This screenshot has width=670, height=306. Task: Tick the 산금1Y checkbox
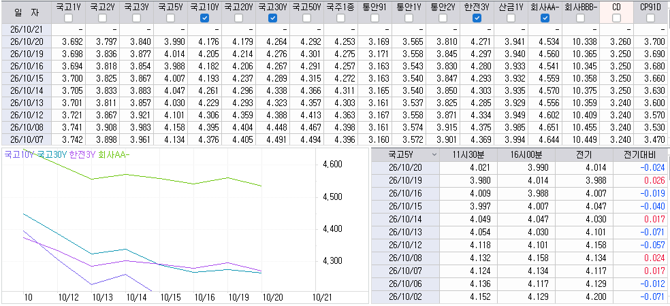511,18
